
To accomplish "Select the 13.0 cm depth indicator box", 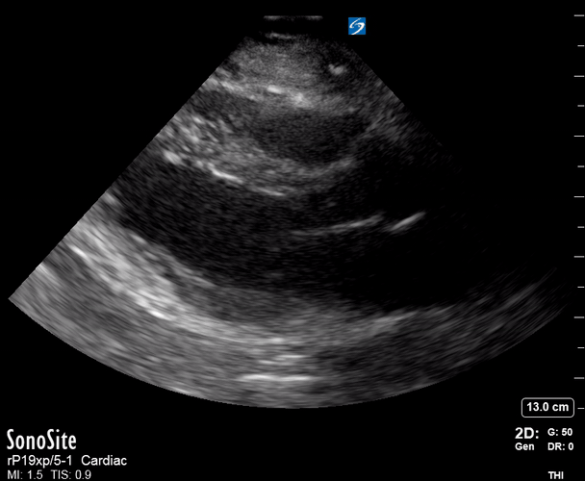I will tap(547, 407).
